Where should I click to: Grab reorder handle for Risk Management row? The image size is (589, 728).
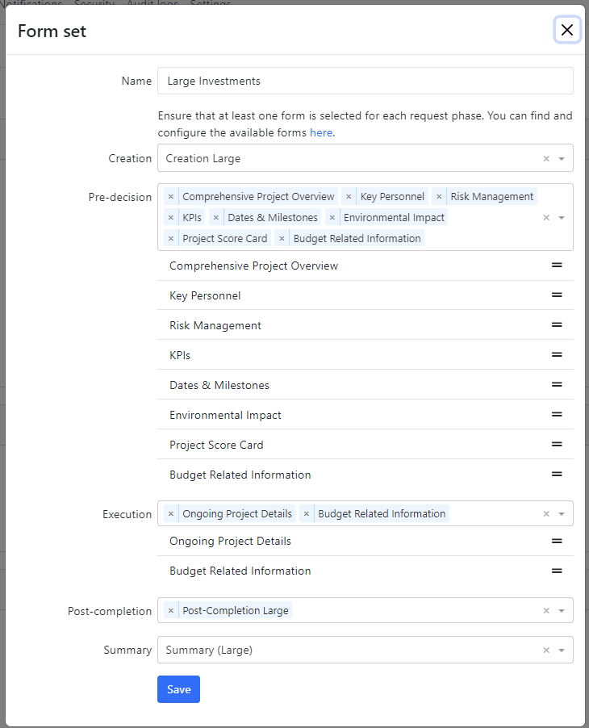[557, 325]
